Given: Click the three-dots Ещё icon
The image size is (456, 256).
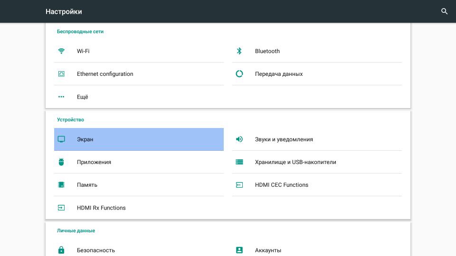Looking at the screenshot, I should pyautogui.click(x=61, y=97).
